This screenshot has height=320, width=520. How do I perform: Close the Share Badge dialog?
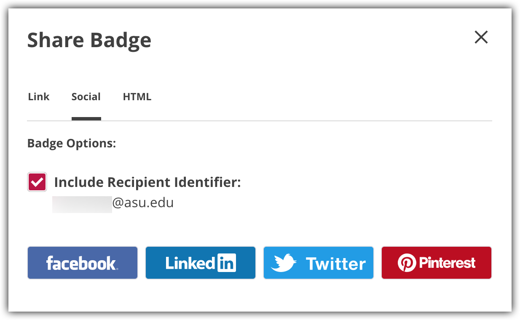[x=481, y=37]
